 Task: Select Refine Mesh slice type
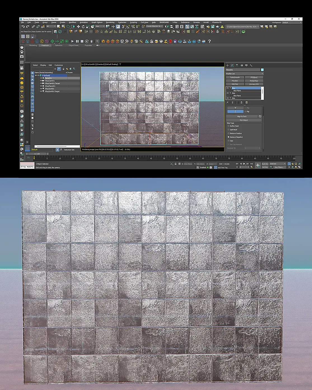(228, 126)
